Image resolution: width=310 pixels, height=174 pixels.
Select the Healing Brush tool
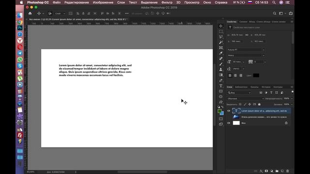(x=221, y=58)
